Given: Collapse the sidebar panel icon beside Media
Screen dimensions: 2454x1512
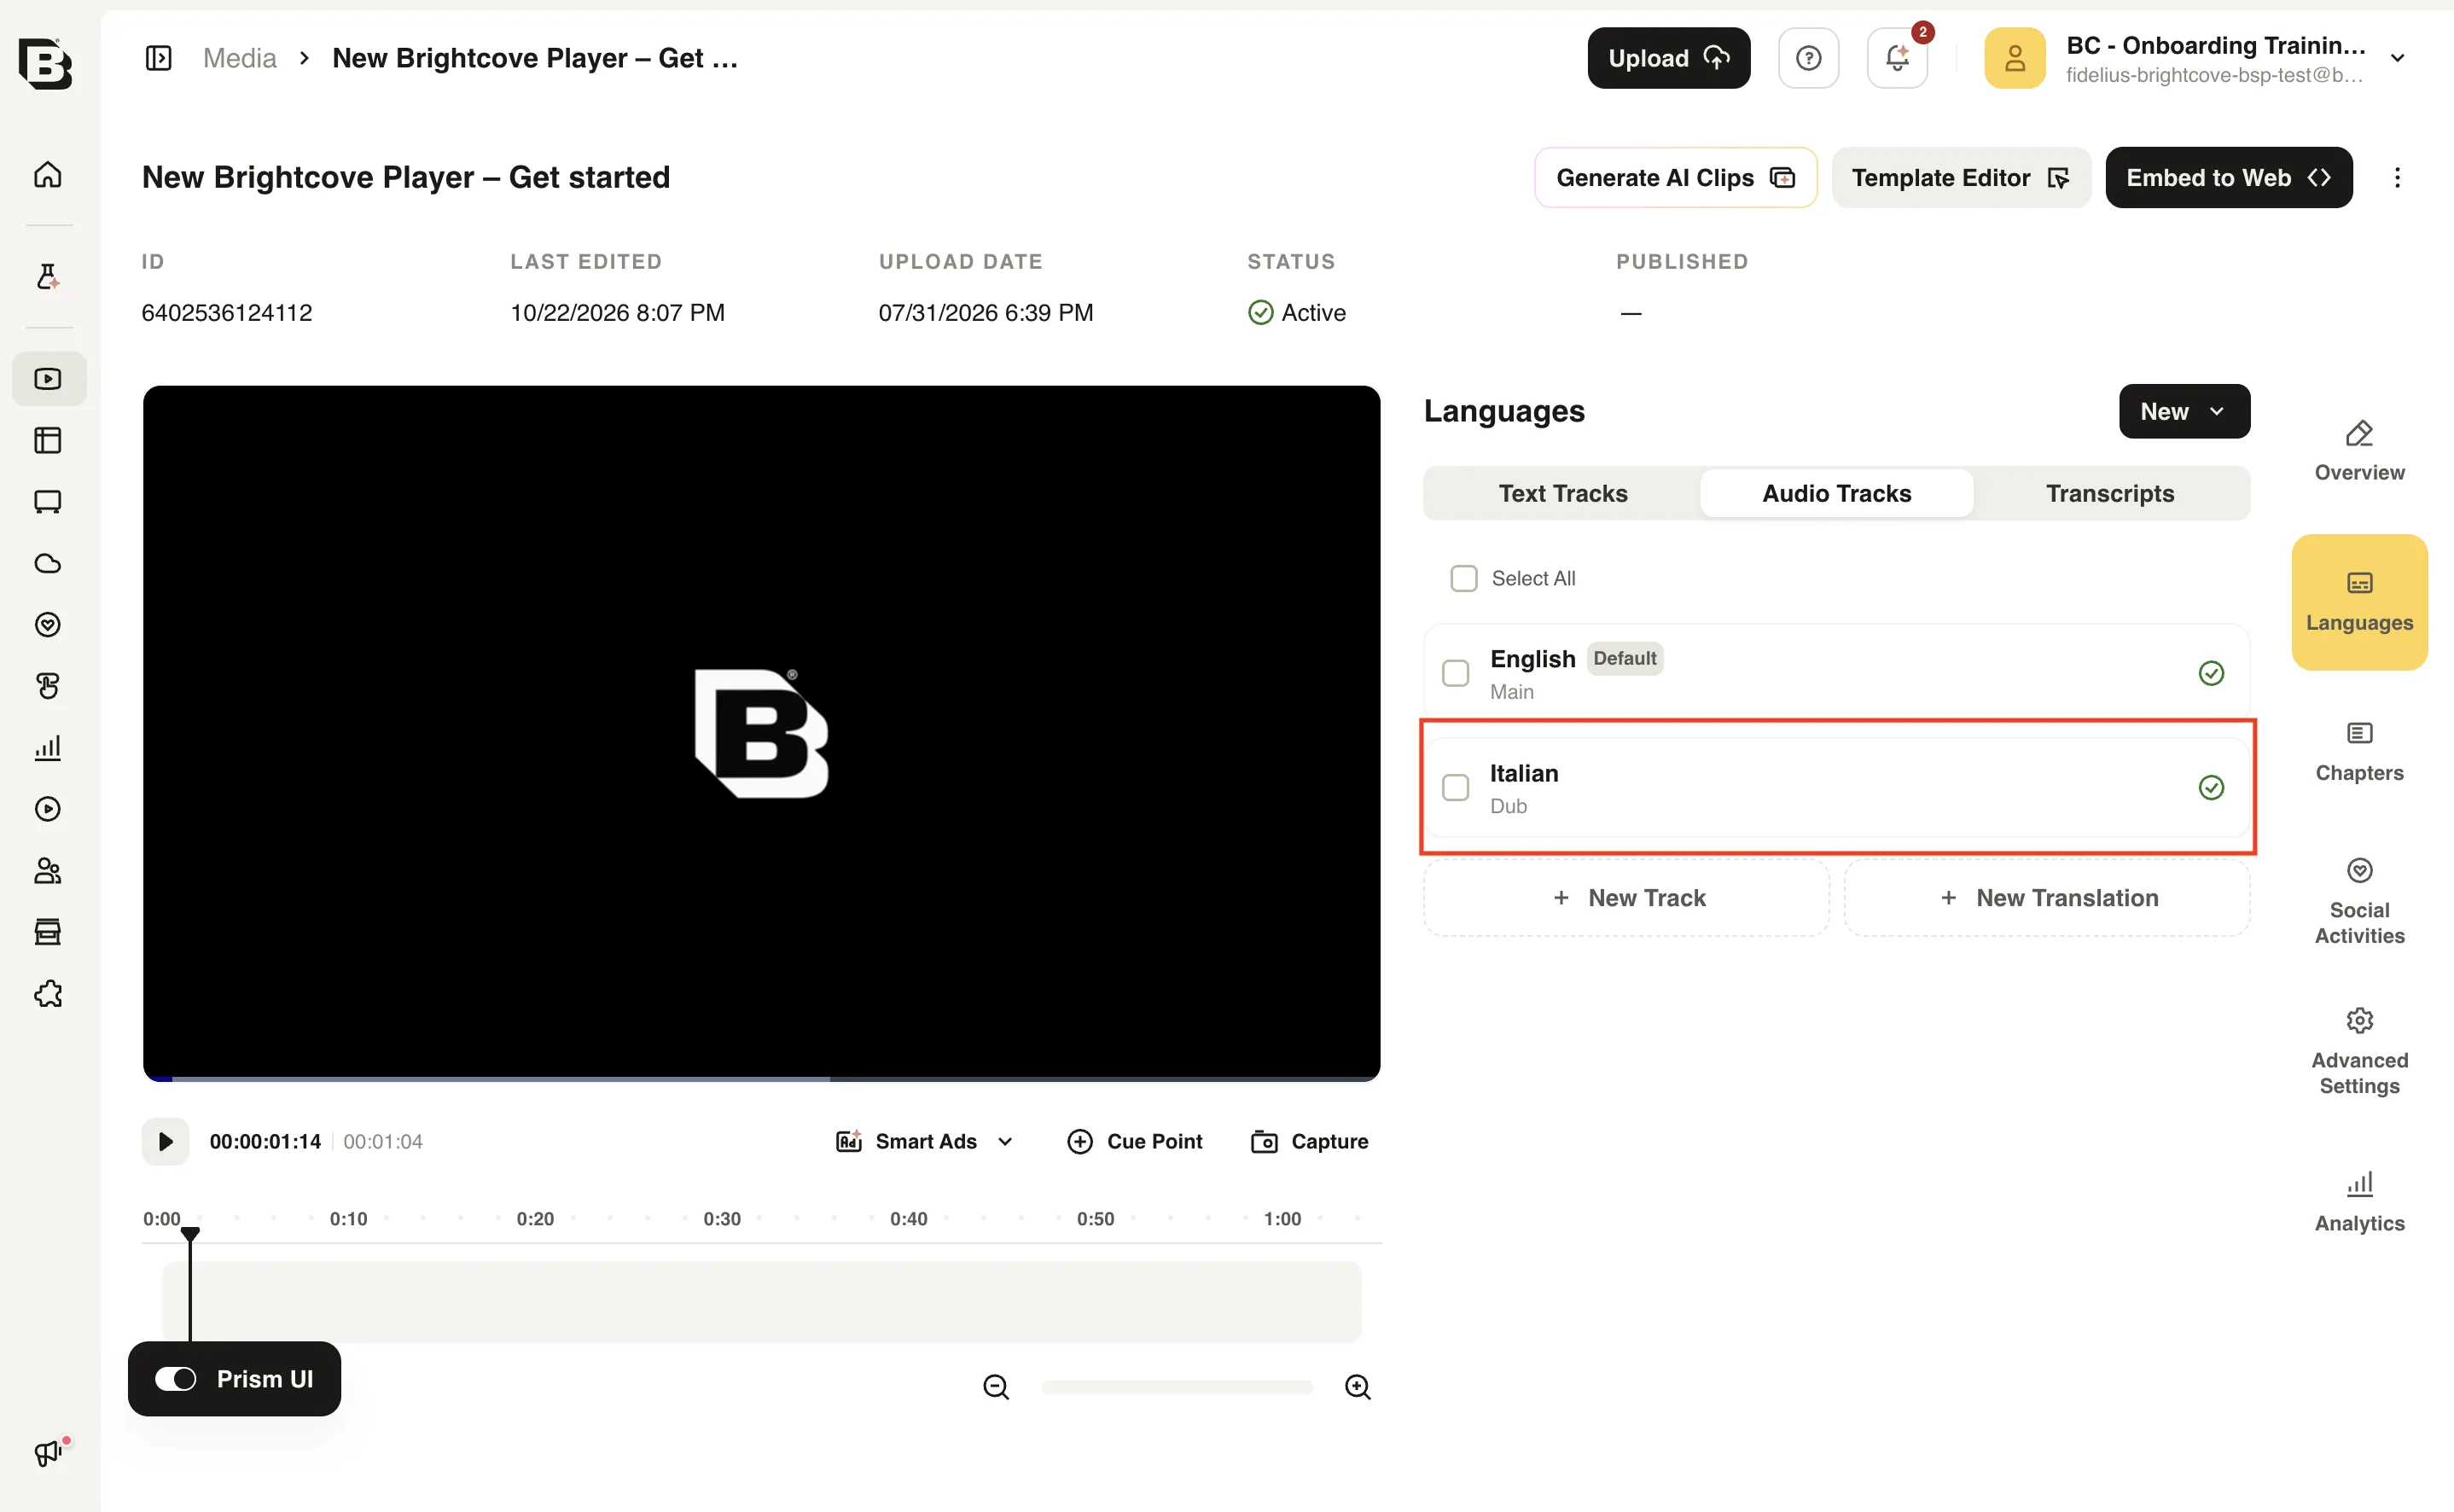Looking at the screenshot, I should pos(159,58).
